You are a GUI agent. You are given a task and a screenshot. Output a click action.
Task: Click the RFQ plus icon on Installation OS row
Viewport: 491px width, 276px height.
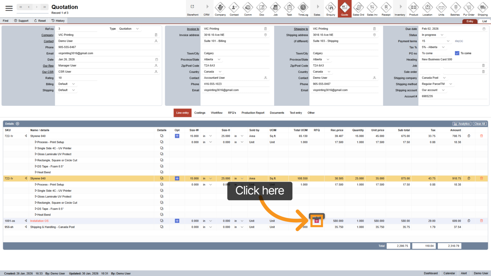317,221
